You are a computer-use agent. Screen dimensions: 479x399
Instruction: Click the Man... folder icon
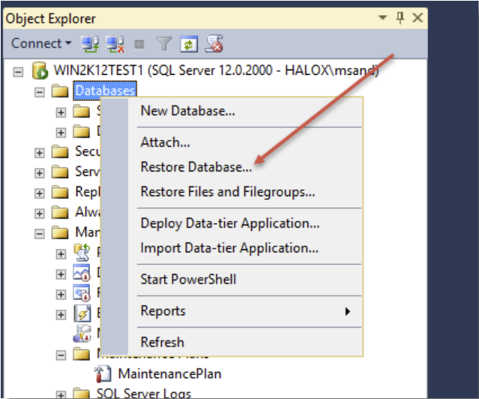click(x=60, y=233)
